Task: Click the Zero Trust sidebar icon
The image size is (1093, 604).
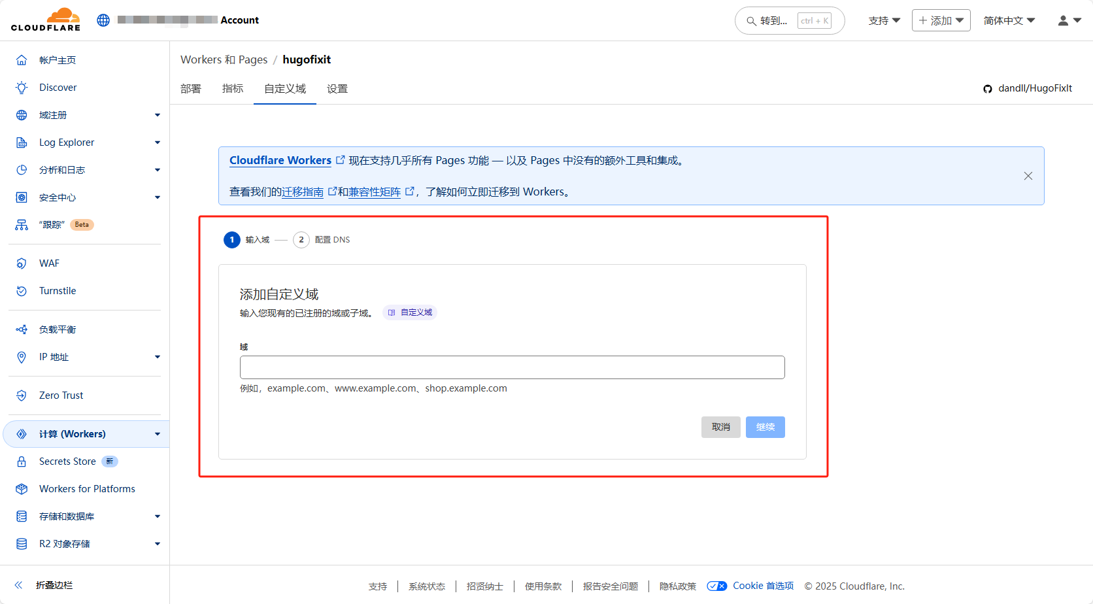Action: tap(22, 395)
